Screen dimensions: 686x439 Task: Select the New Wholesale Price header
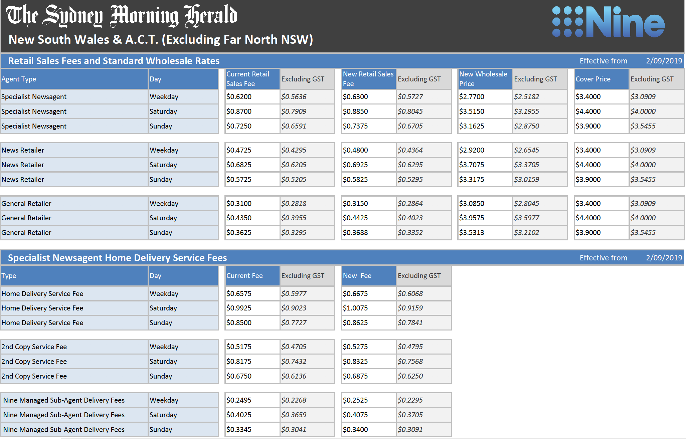pos(484,79)
